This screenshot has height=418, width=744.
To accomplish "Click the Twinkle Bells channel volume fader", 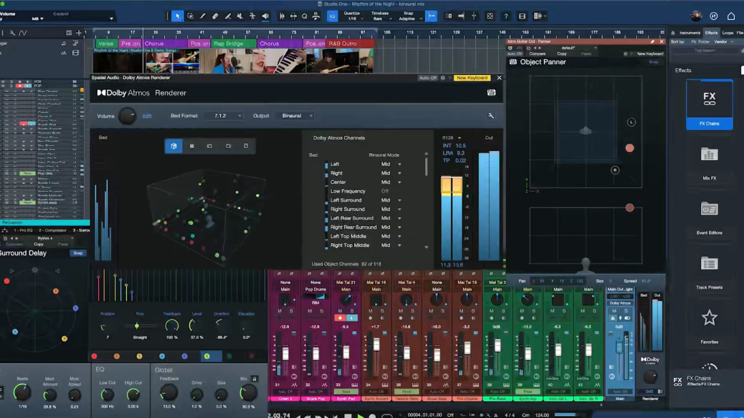I will click(x=407, y=353).
